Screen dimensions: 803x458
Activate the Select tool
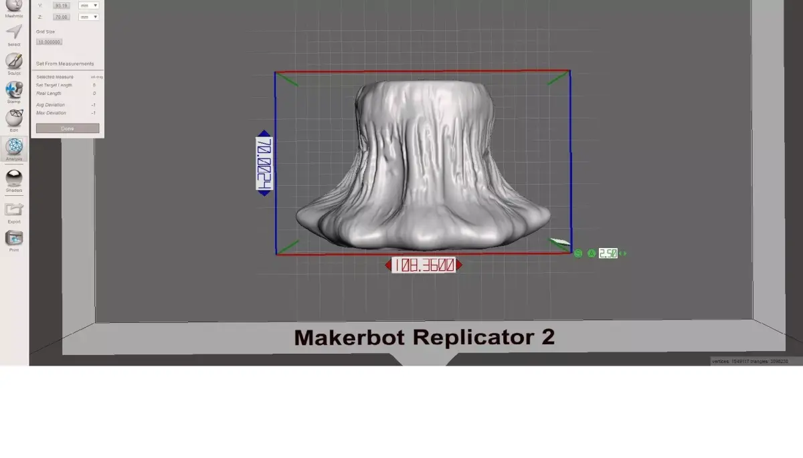point(14,32)
